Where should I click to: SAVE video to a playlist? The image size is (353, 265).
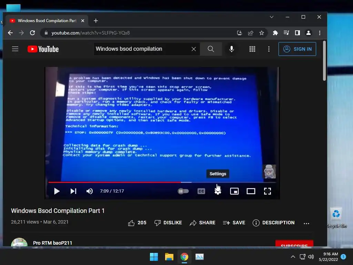point(234,223)
